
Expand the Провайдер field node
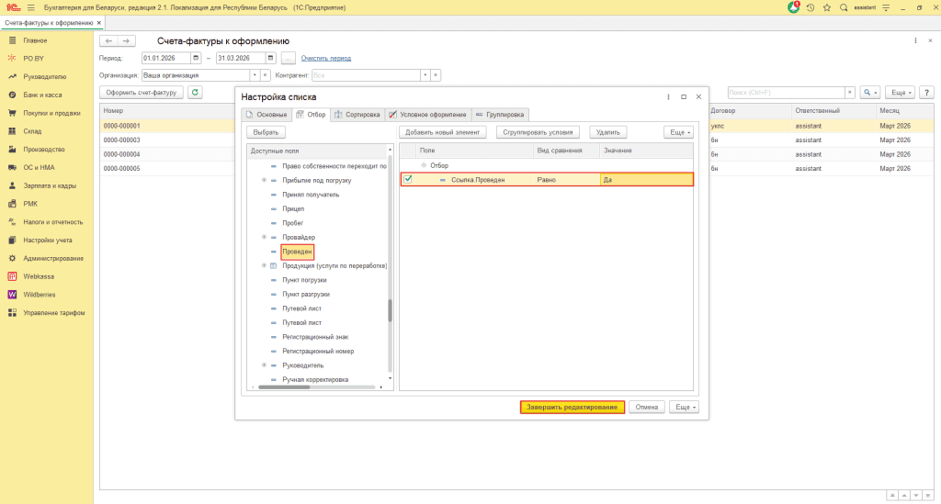point(264,237)
